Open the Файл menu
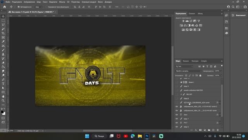The width and height of the screenshot is (248, 140). click(8, 2)
